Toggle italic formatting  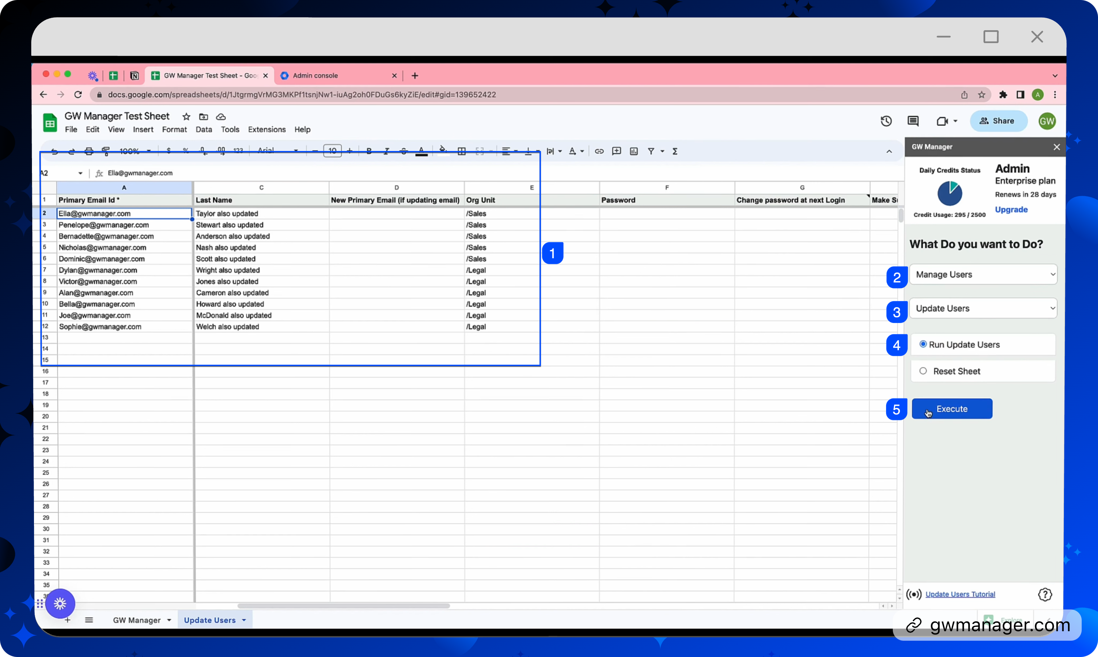tap(386, 151)
